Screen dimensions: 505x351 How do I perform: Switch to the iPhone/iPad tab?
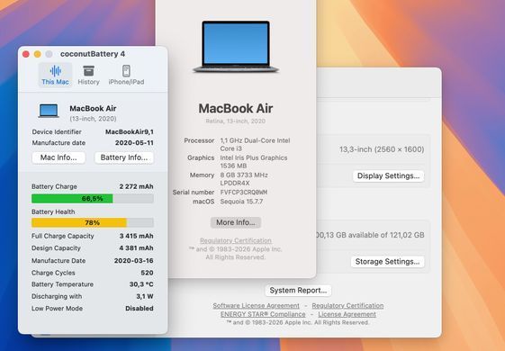(126, 75)
